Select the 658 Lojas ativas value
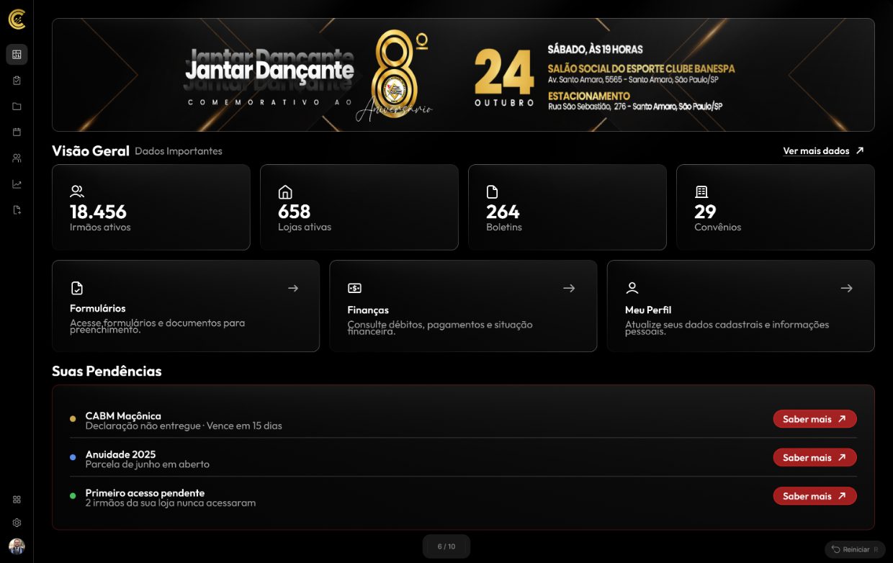 point(294,212)
